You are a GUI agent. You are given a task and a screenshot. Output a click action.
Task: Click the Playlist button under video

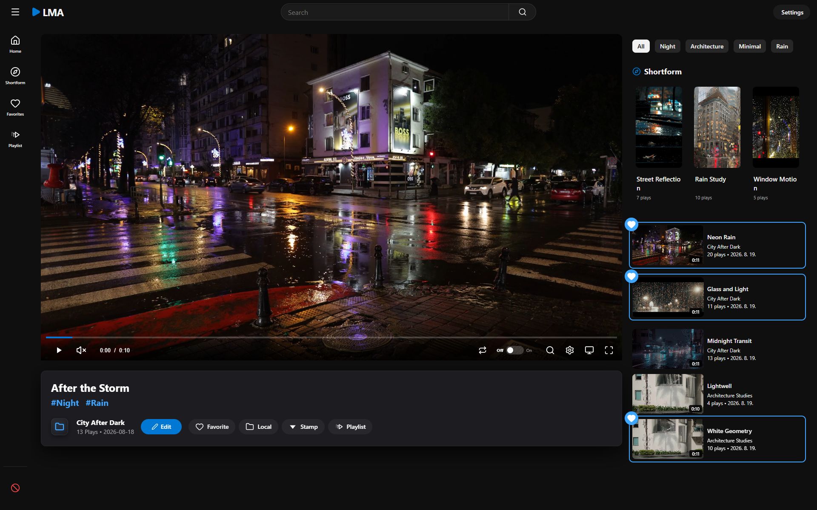point(350,427)
